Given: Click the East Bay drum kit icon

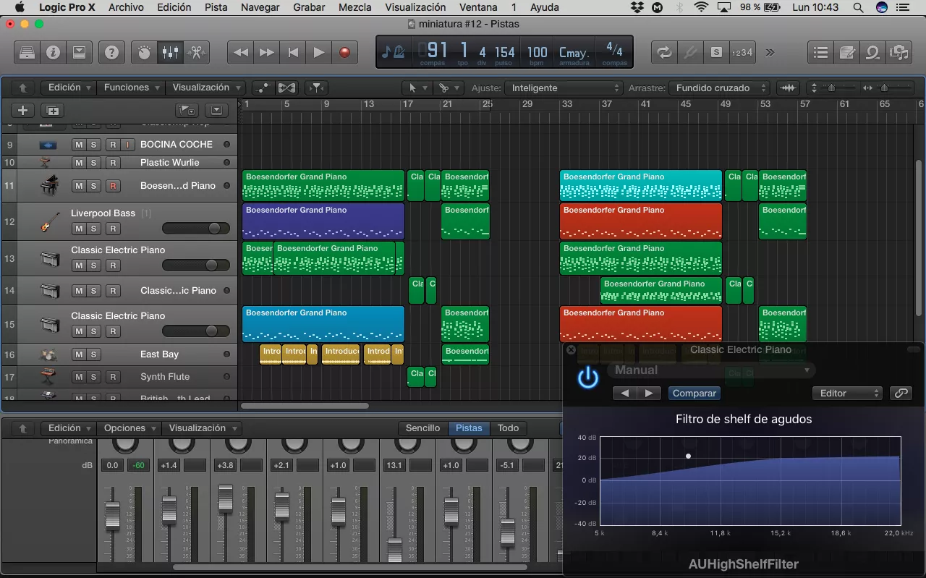Looking at the screenshot, I should [49, 354].
